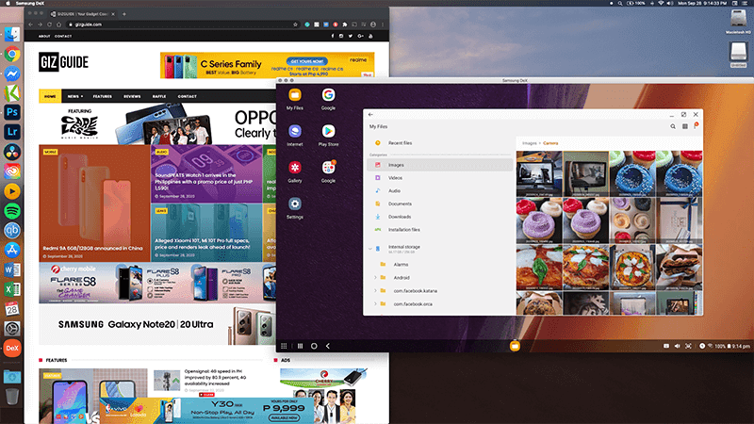Open My Files more options menu
754x424 pixels.
tap(696, 126)
